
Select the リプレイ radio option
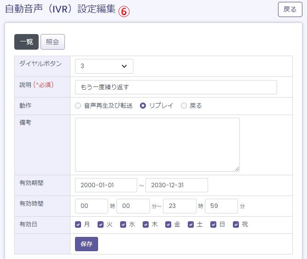143,106
